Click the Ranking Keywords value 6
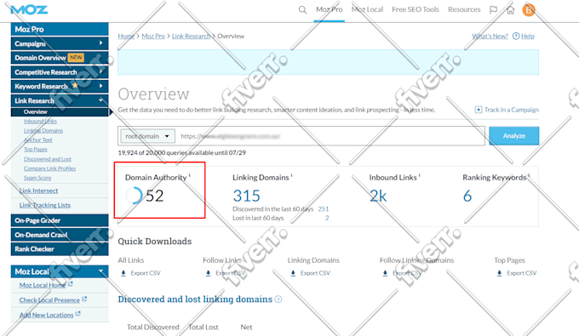Screen dimensions: 579x336 click(467, 196)
